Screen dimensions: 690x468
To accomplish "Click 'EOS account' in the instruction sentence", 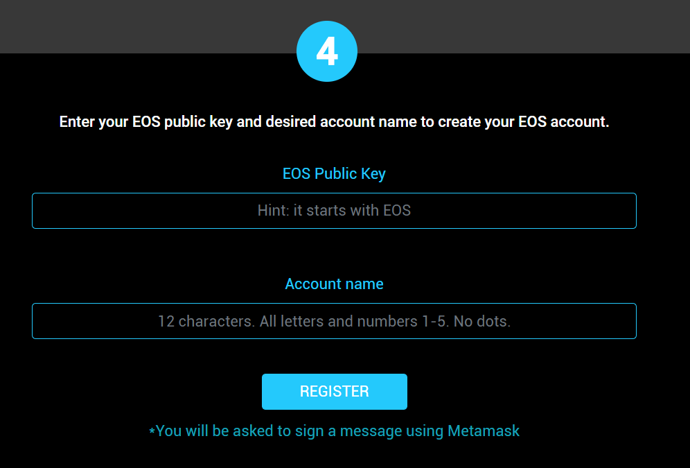I will [563, 122].
